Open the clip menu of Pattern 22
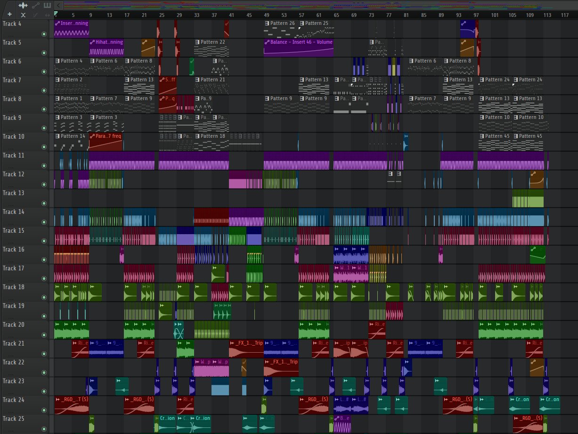 197,42
